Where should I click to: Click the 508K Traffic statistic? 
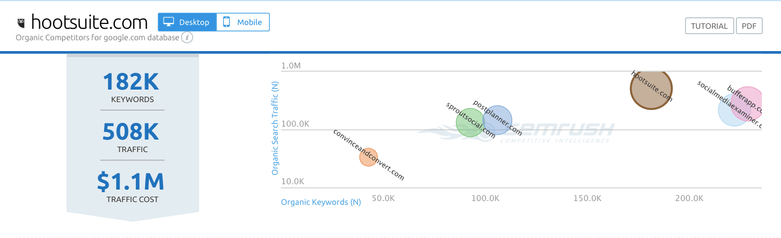click(x=133, y=137)
